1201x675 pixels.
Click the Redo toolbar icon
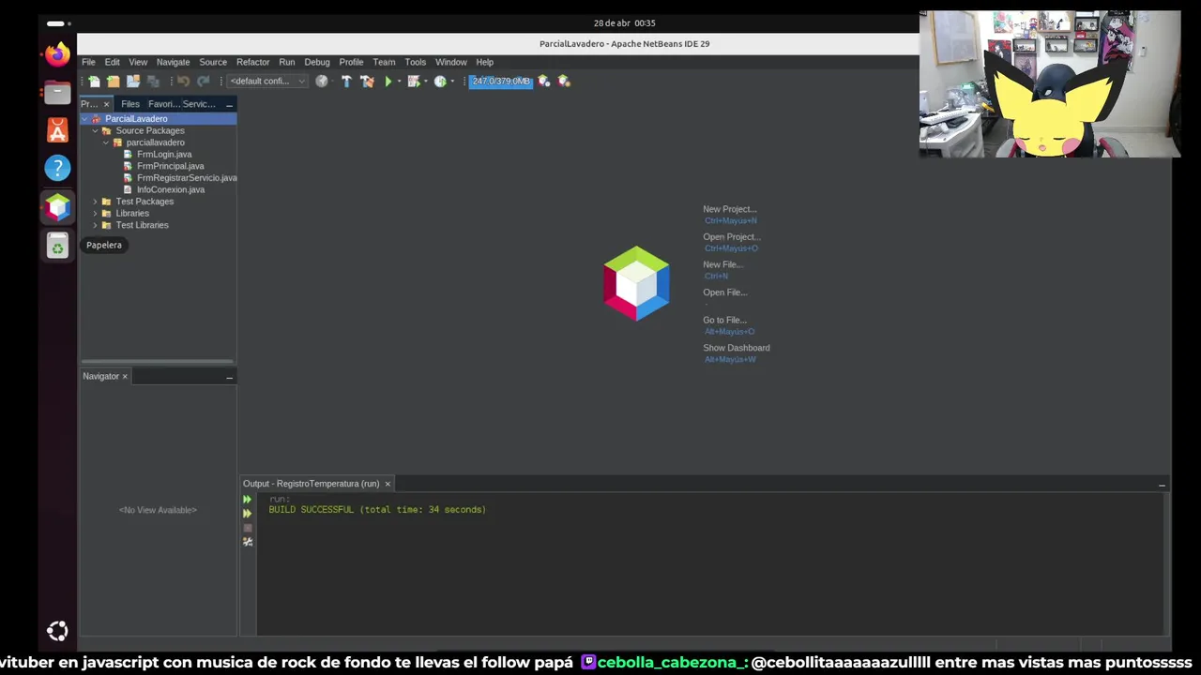pos(204,82)
